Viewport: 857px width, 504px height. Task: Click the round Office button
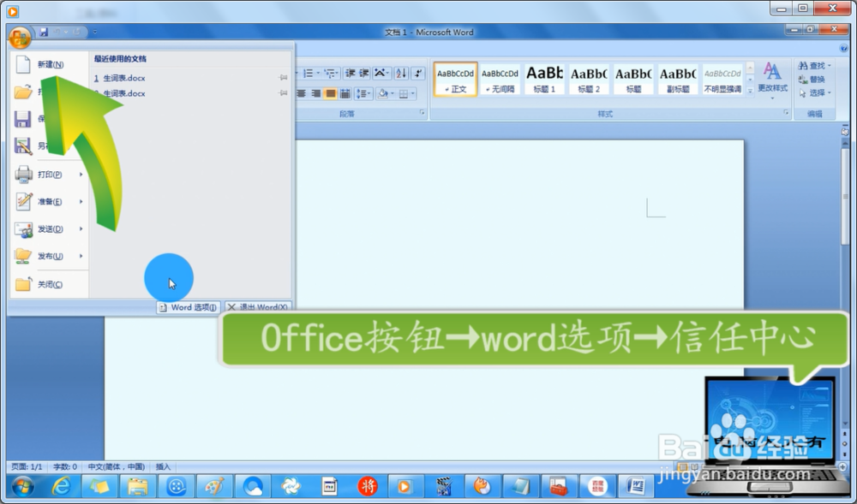coord(20,37)
